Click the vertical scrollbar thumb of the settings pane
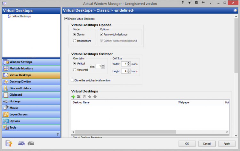Screen dimensions: 240x151 pyautogui.click(x=236, y=46)
